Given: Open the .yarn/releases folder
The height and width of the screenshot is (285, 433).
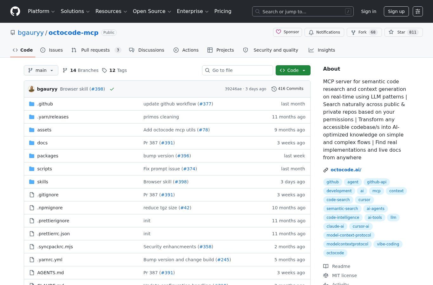Looking at the screenshot, I should (x=53, y=117).
